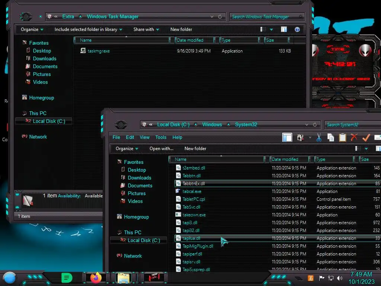Open Network in System32 window sidebar
The image size is (381, 286).
[133, 256]
